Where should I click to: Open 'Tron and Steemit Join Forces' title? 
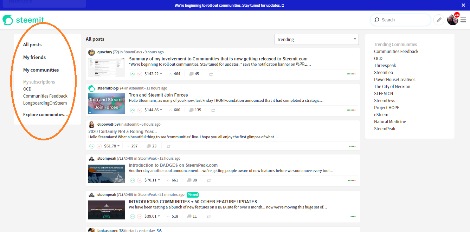click(x=158, y=95)
